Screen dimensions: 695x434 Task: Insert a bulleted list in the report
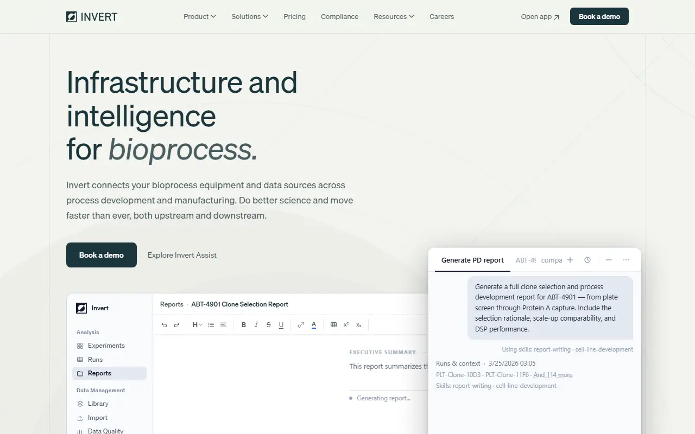point(211,325)
